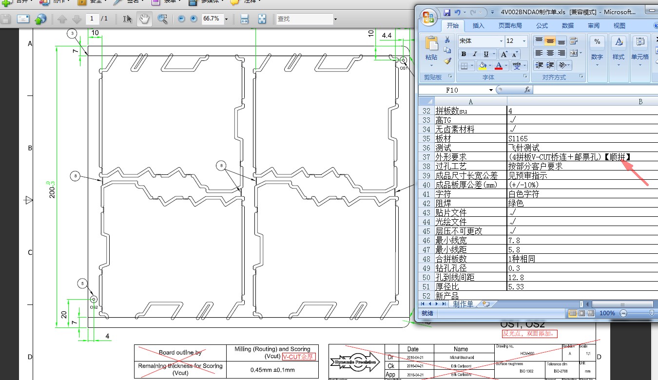Set top vertical alignment
The image size is (658, 380).
coord(539,41)
